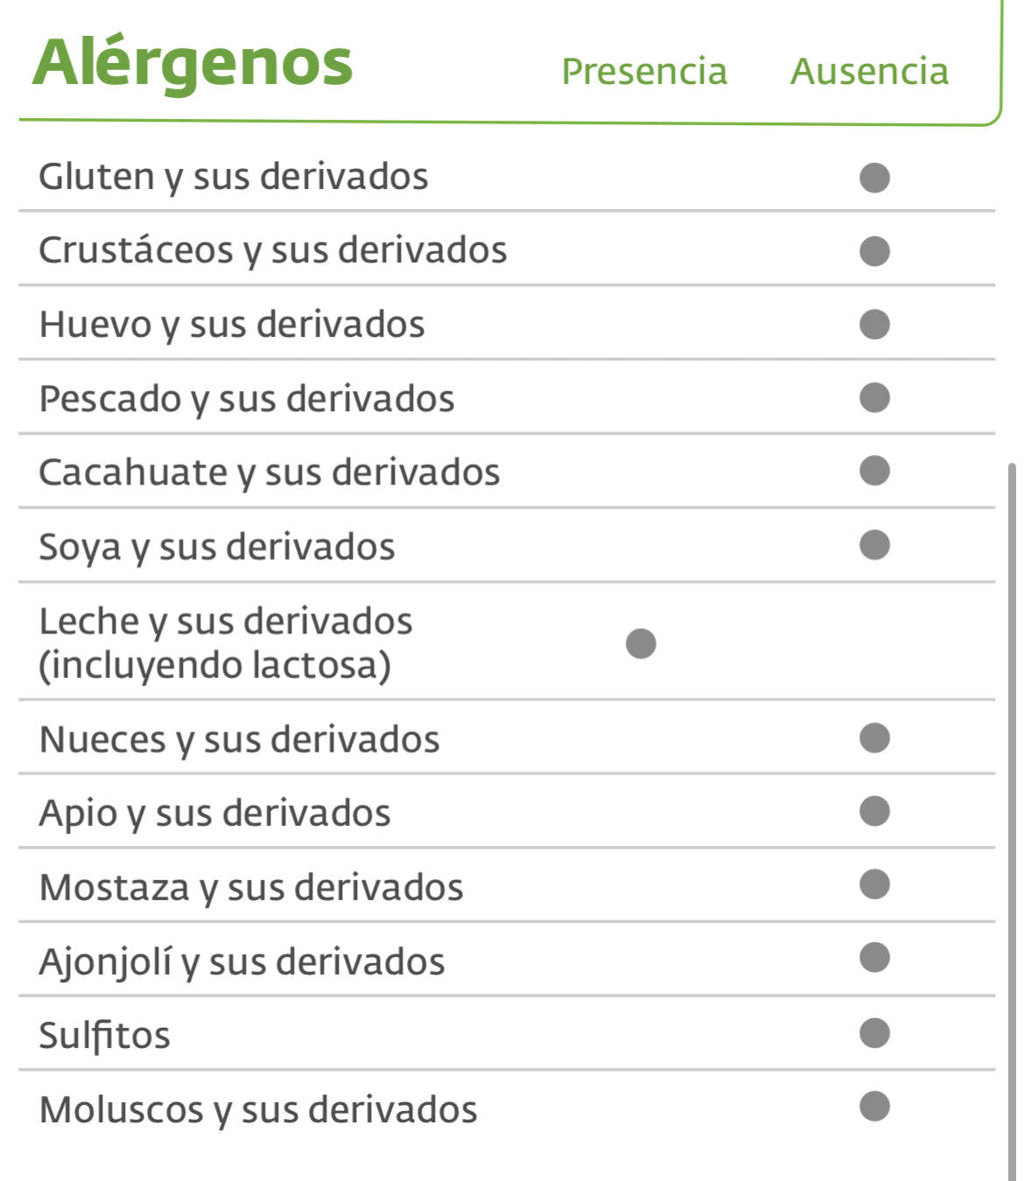Select the Mostaza absence dot
Screen dimensions: 1024x1181
(x=874, y=884)
